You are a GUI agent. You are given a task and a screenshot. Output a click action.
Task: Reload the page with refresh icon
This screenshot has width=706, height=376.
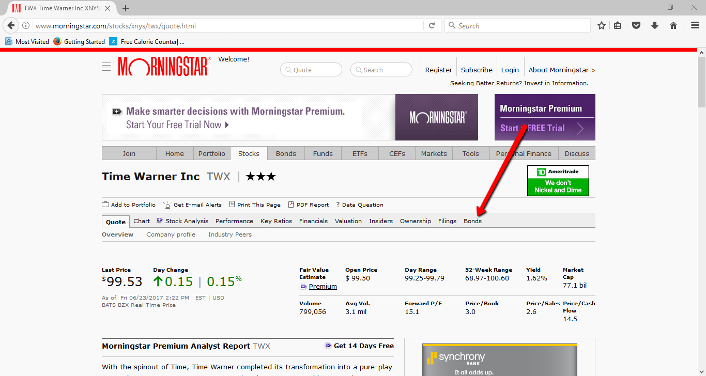pos(432,25)
